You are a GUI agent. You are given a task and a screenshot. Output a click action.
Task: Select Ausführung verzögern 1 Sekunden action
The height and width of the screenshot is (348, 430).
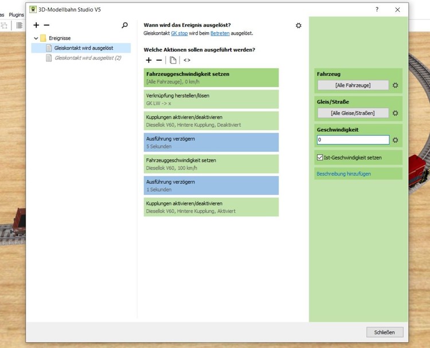pos(211,185)
